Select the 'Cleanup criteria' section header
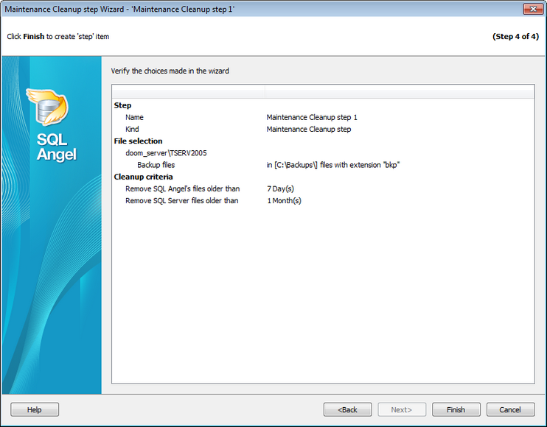The image size is (547, 427). [x=143, y=177]
